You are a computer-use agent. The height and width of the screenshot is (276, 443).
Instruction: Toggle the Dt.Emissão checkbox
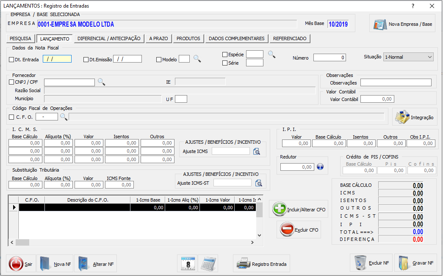coord(86,60)
